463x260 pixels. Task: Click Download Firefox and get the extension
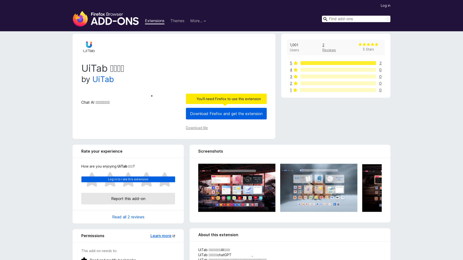226,114
